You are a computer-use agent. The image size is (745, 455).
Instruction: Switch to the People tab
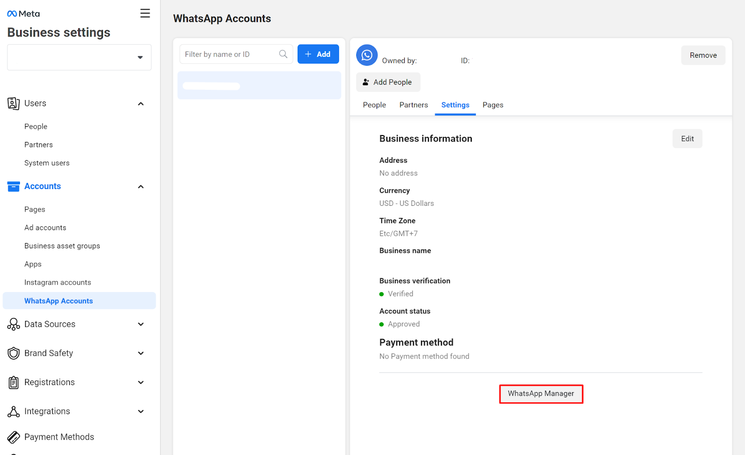tap(374, 105)
